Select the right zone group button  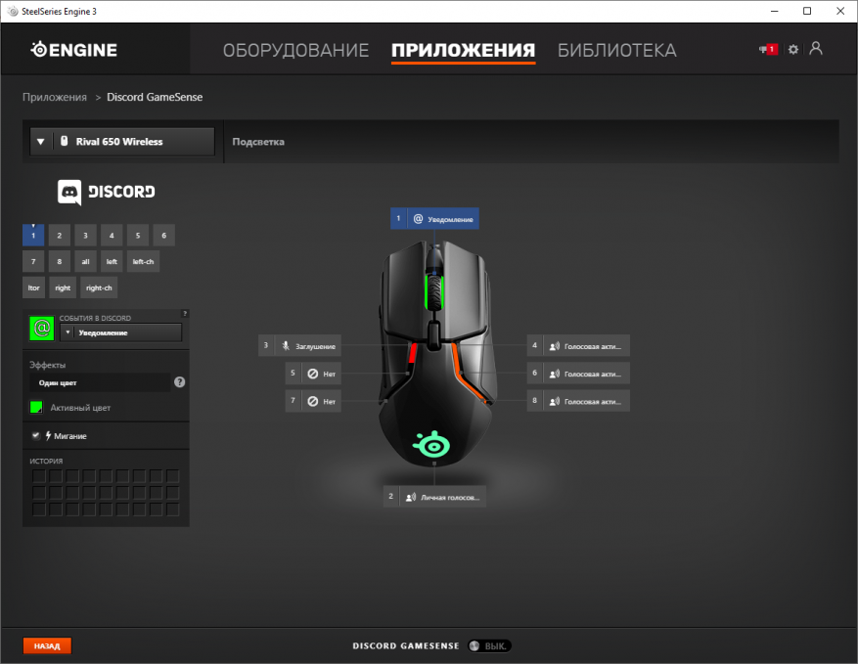[63, 288]
